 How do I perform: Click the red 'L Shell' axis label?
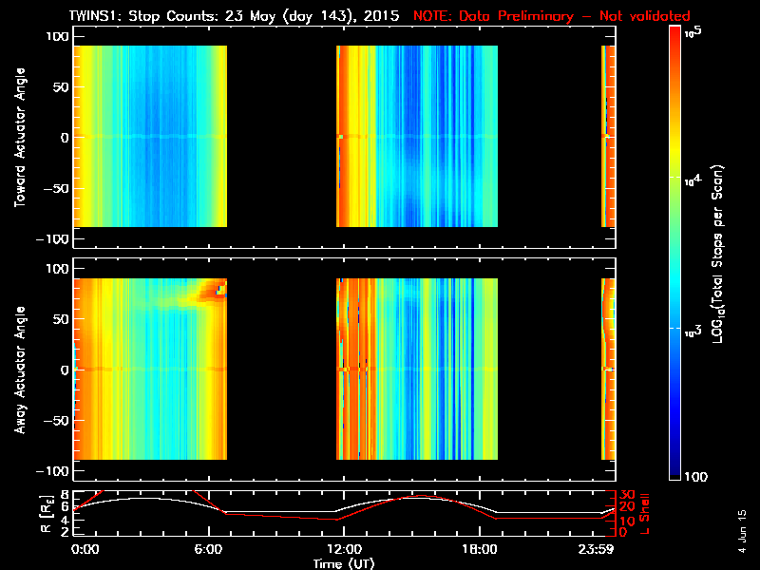point(644,514)
